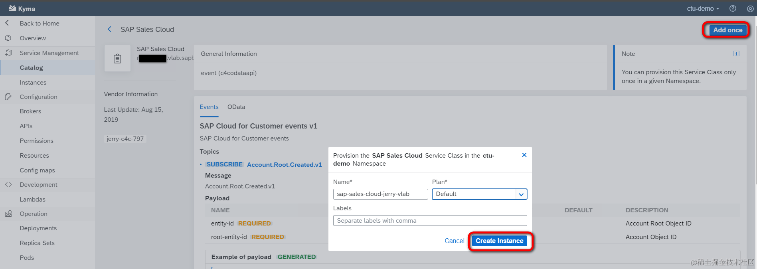
Task: Click the Create Instance button
Action: tap(499, 241)
